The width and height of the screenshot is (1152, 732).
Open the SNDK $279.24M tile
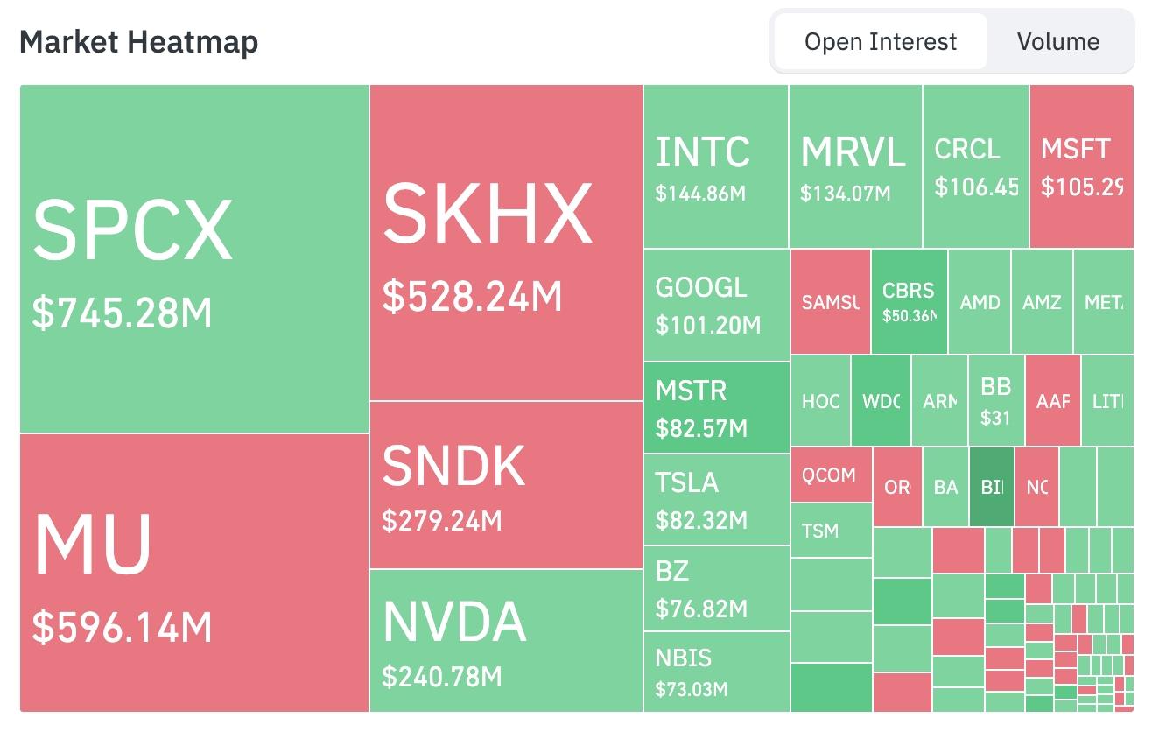506,485
